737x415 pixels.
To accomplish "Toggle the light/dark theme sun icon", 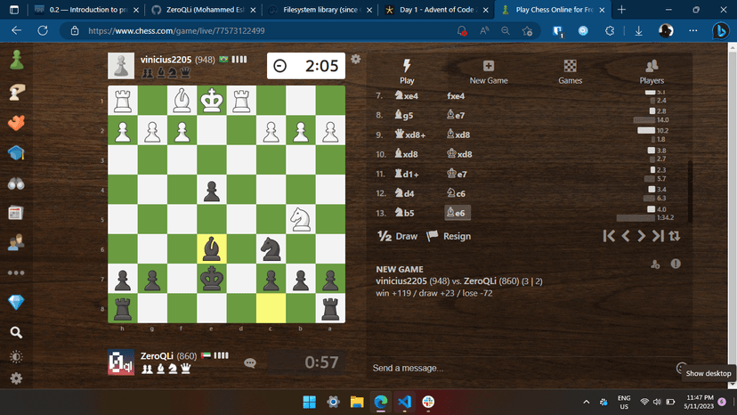I will click(16, 357).
